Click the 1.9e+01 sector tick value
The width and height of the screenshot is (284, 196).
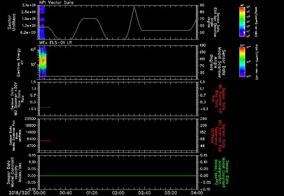29,19
